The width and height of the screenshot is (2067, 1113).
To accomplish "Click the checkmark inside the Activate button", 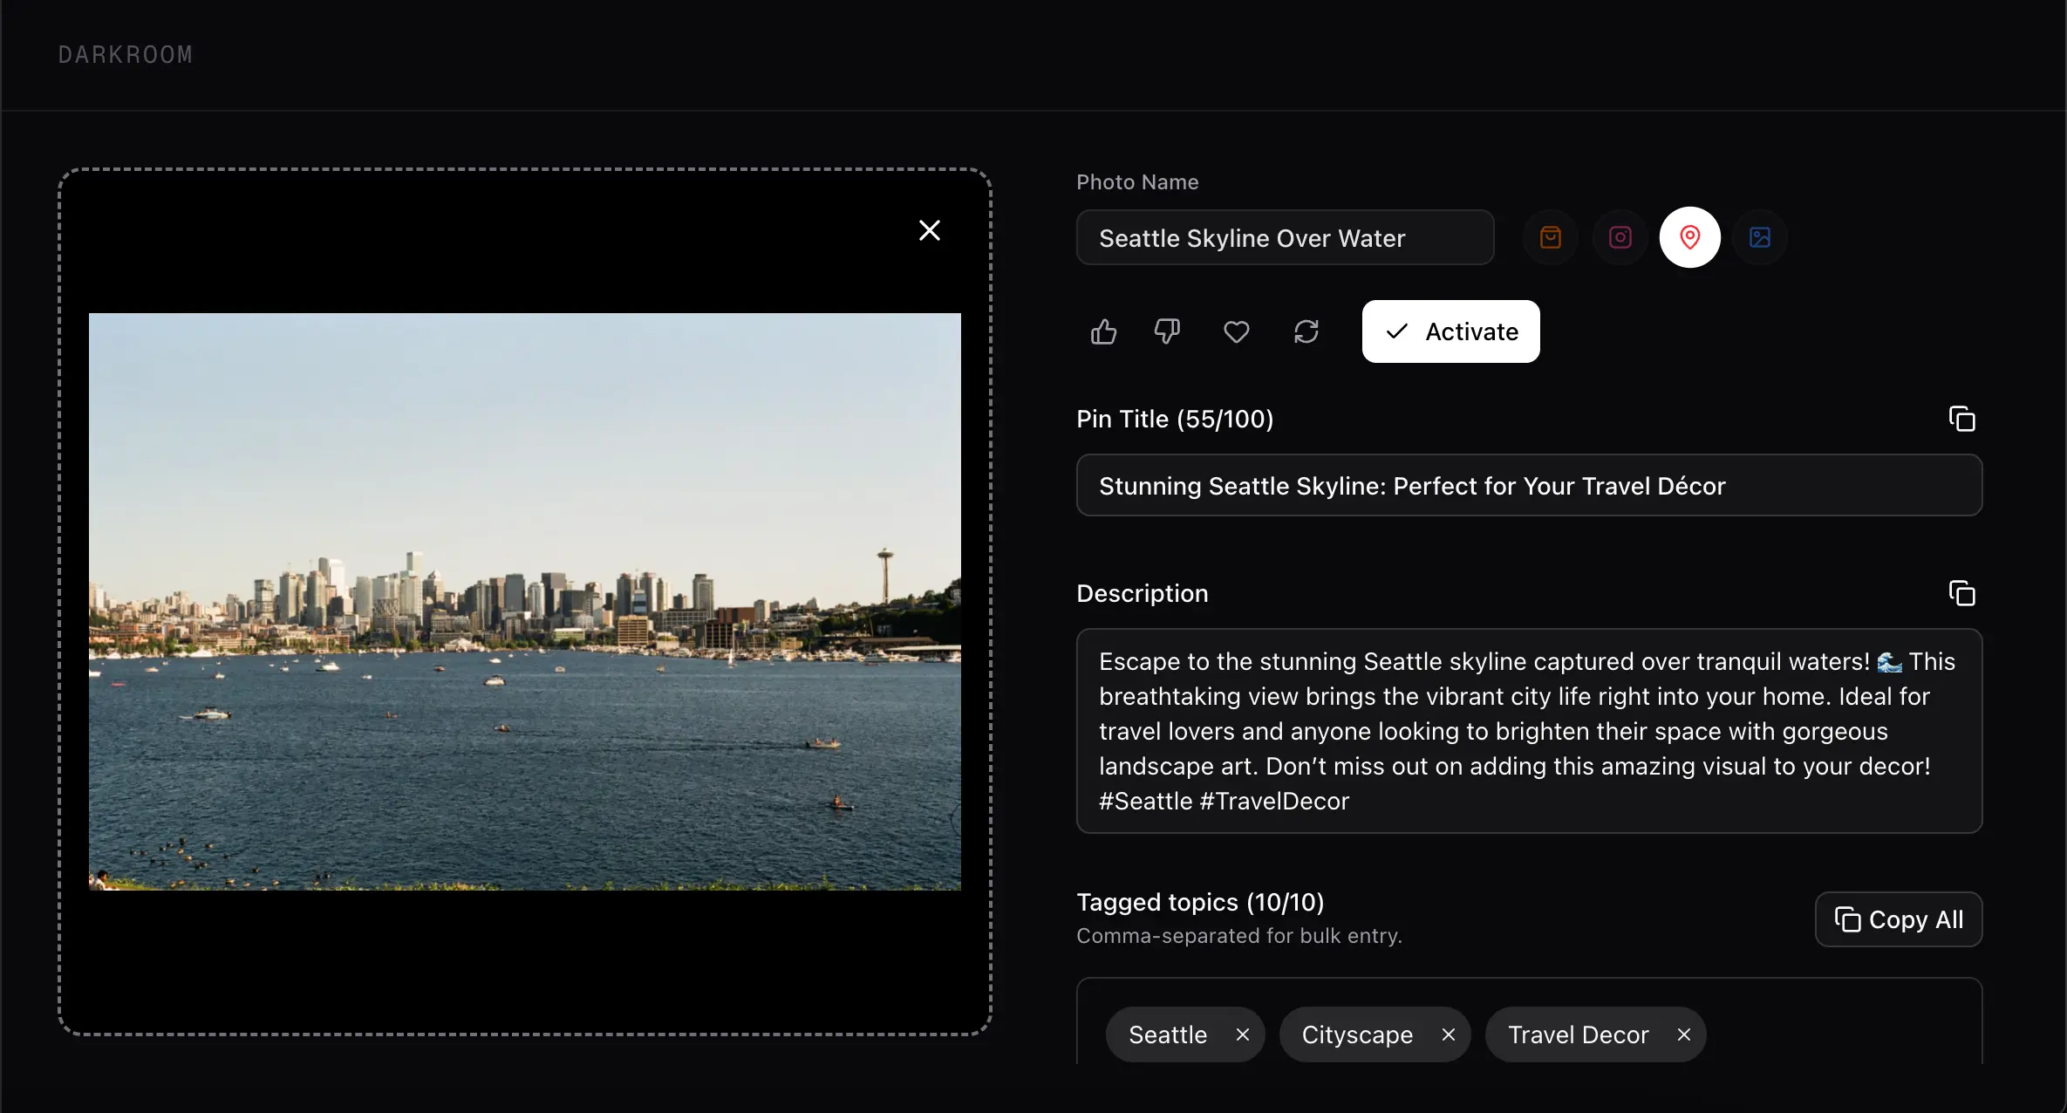I will (x=1396, y=331).
